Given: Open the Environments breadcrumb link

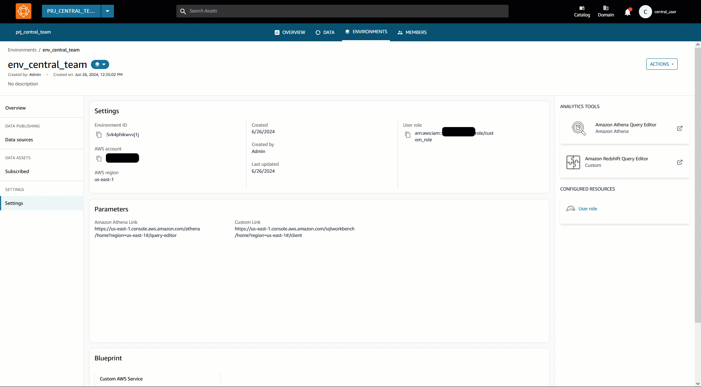Looking at the screenshot, I should 22,50.
